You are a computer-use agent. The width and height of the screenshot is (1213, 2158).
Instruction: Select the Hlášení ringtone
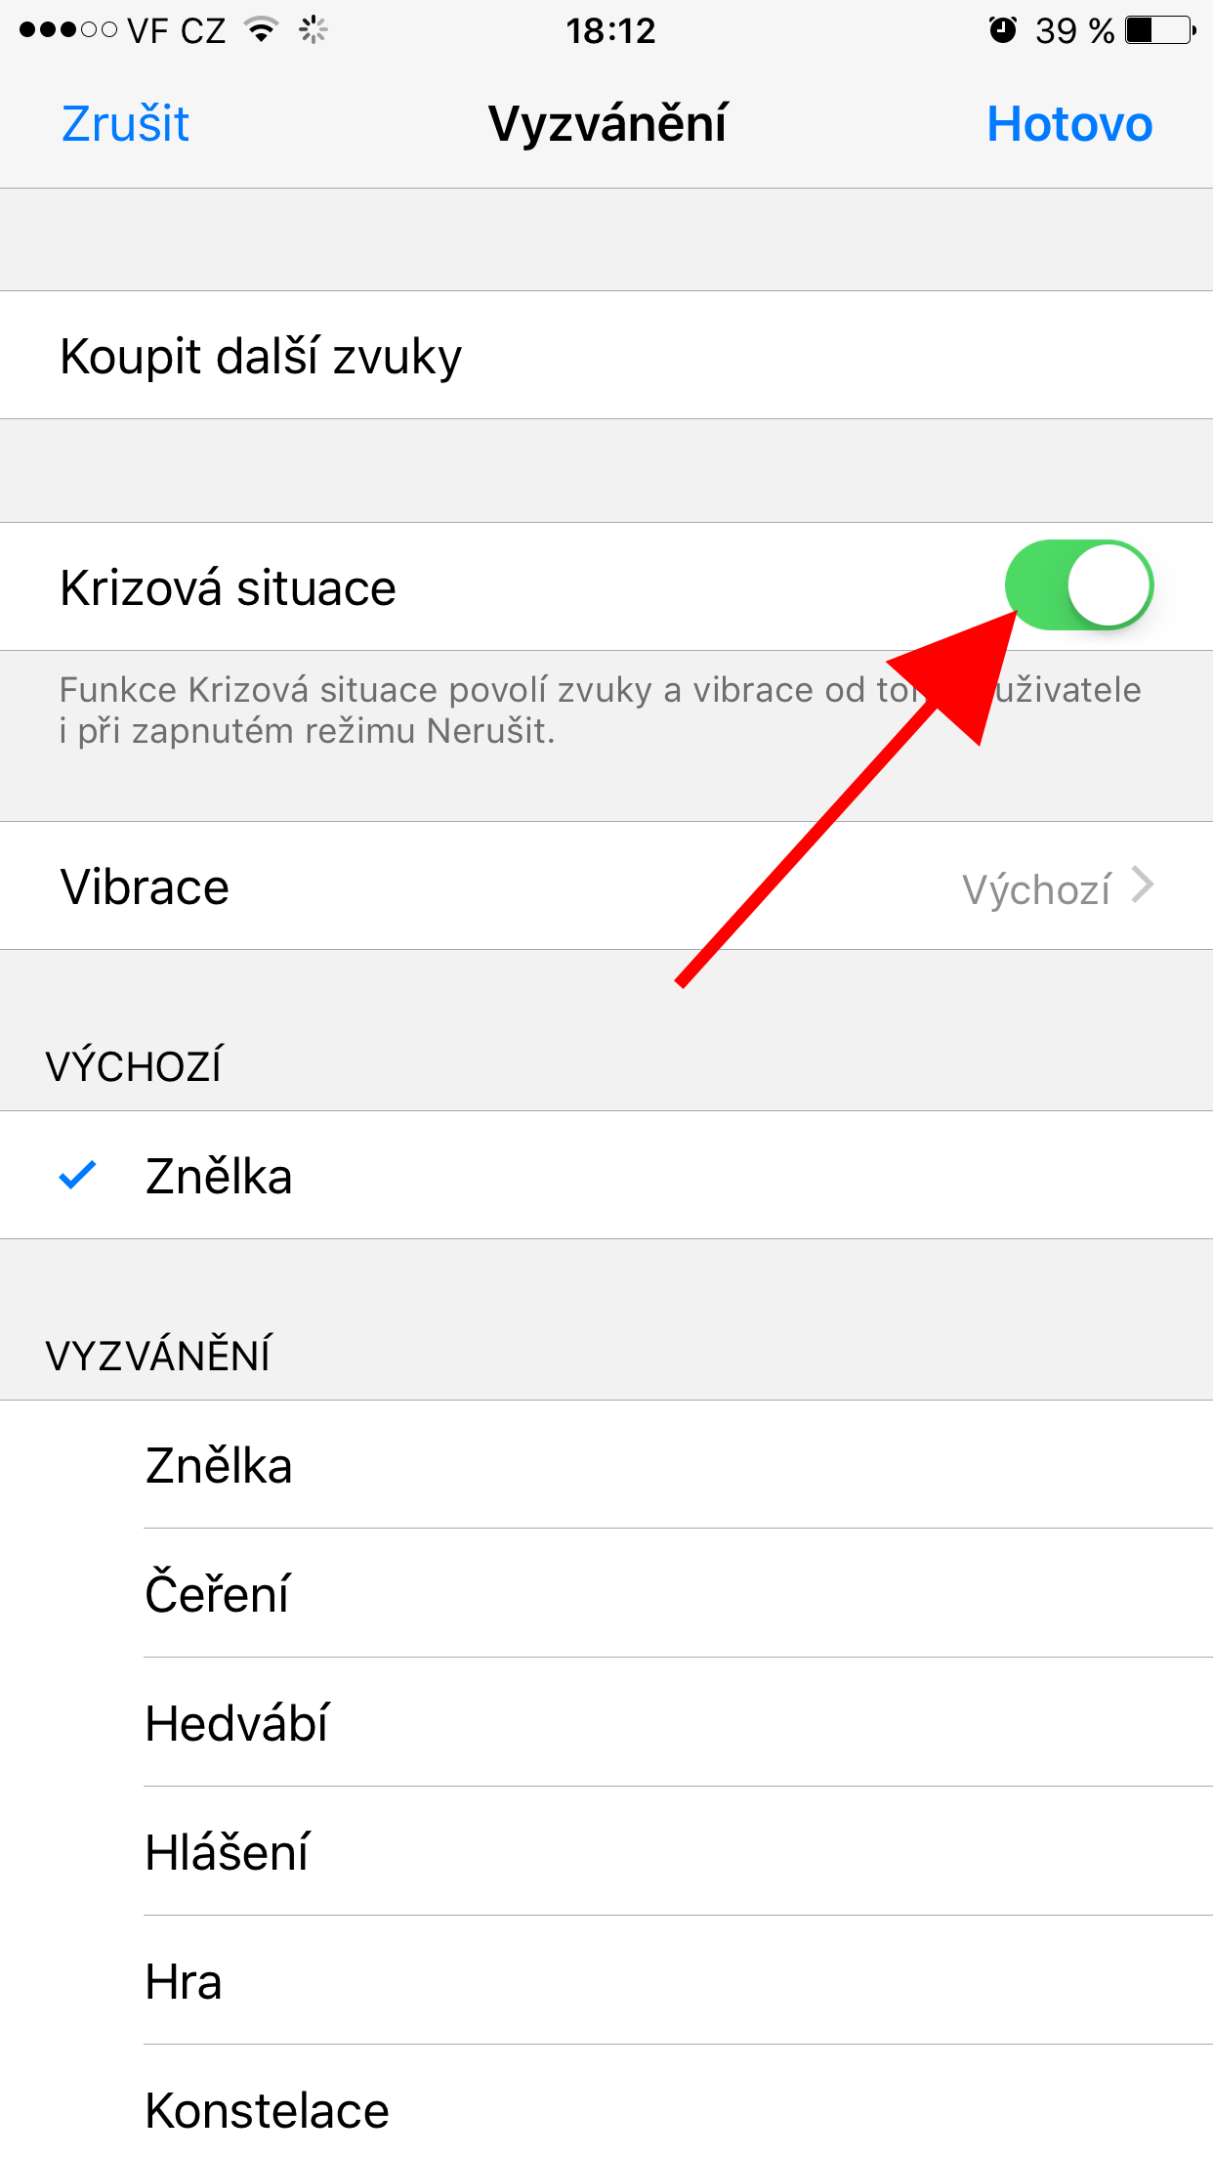(227, 1851)
